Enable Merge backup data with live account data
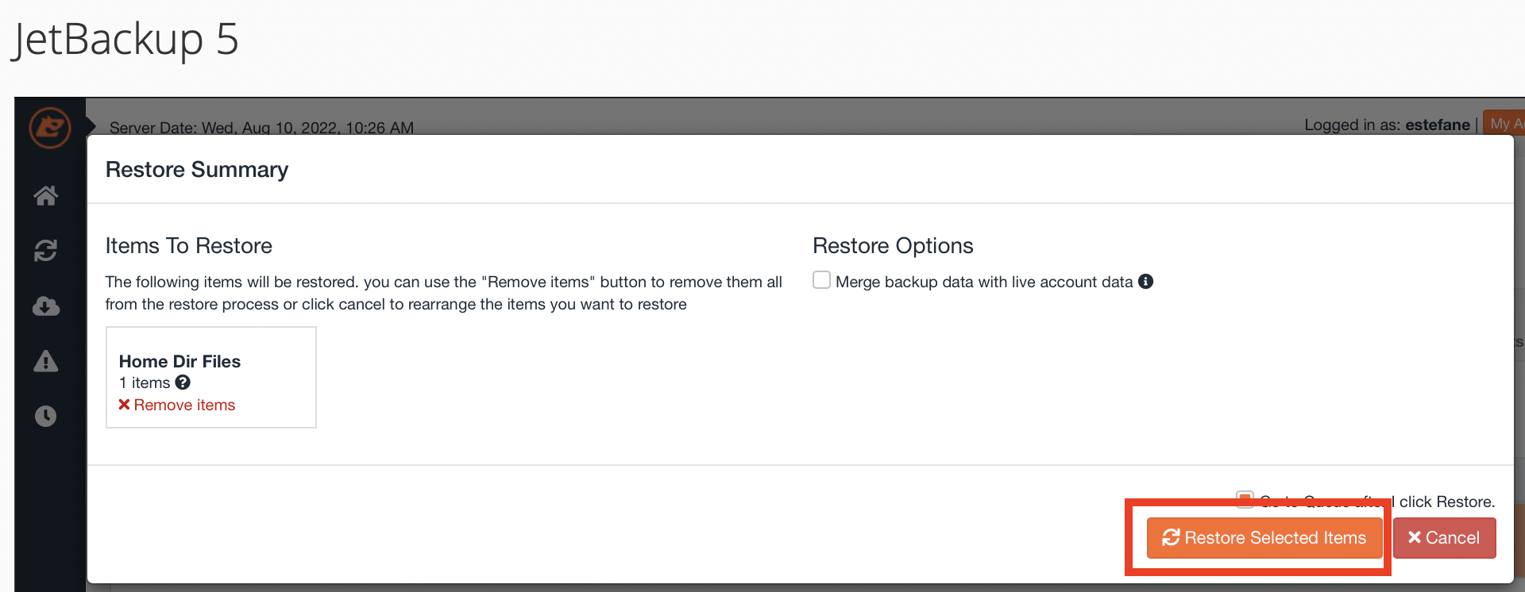The width and height of the screenshot is (1525, 592). point(822,280)
